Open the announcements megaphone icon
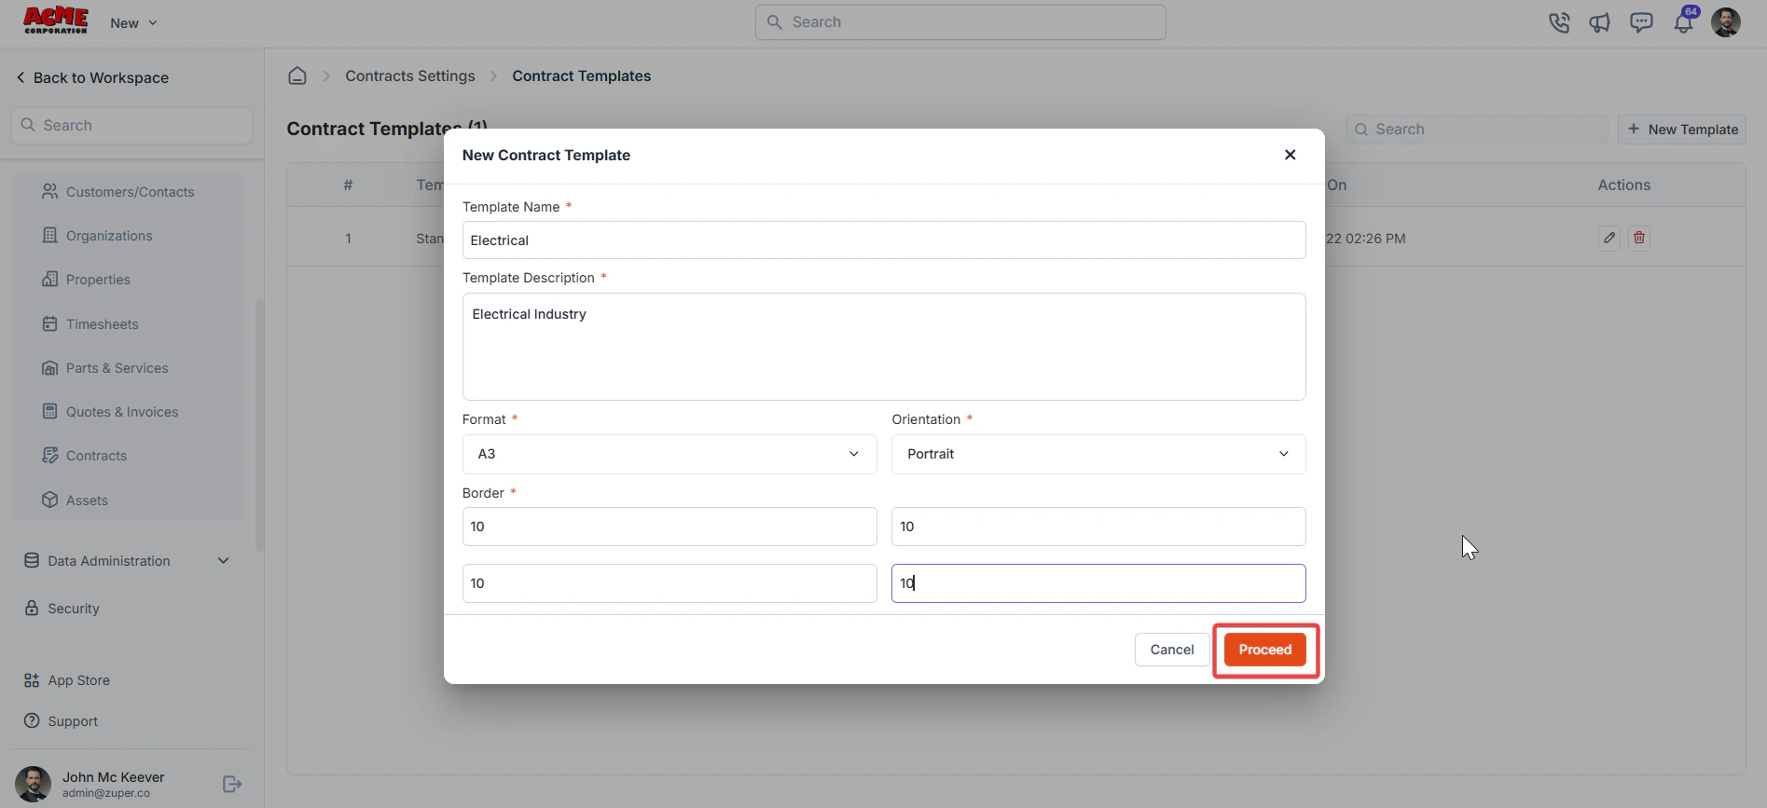The image size is (1767, 808). 1600,22
